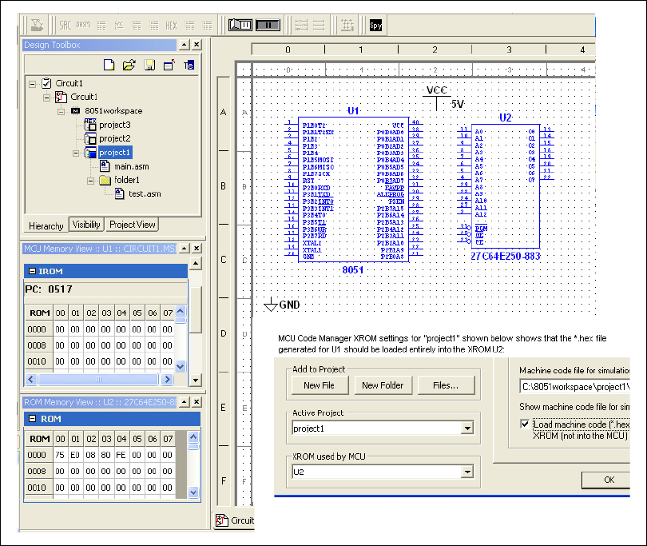This screenshot has width=647, height=546.
Task: Click the DASM disassembly toolbar icon
Action: coord(83,26)
